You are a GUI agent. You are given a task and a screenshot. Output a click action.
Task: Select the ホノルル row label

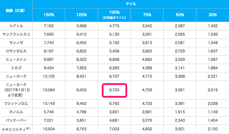16,112
